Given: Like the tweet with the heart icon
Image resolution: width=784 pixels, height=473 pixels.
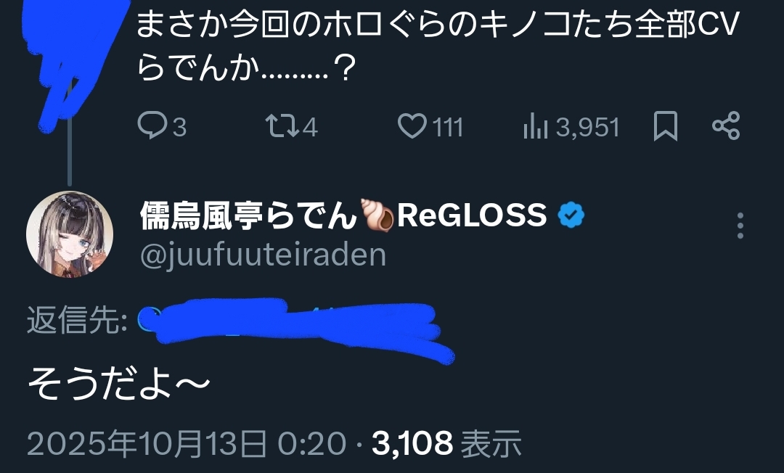Looking at the screenshot, I should point(412,126).
